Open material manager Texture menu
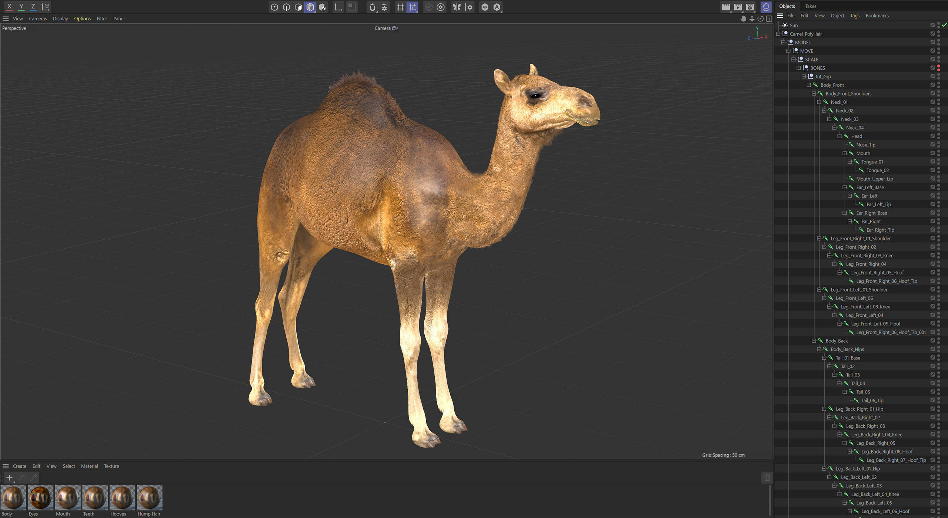This screenshot has height=518, width=948. (111, 466)
